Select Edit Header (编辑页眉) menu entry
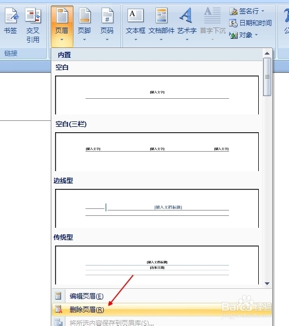Image resolution: width=289 pixels, height=326 pixels. pos(162,296)
